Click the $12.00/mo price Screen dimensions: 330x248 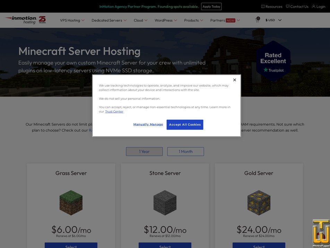165,230
